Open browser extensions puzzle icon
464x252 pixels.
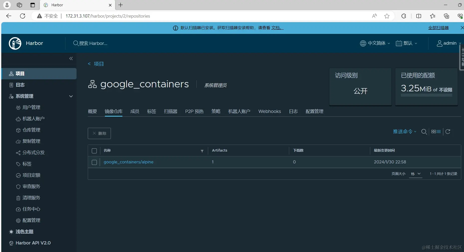click(404, 16)
